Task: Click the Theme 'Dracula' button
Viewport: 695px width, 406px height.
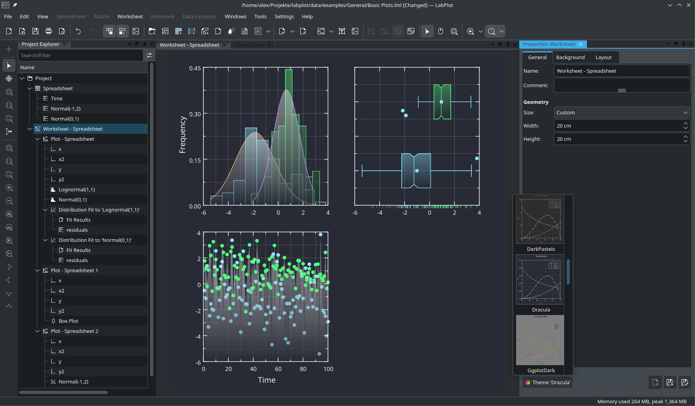Action: pos(548,383)
